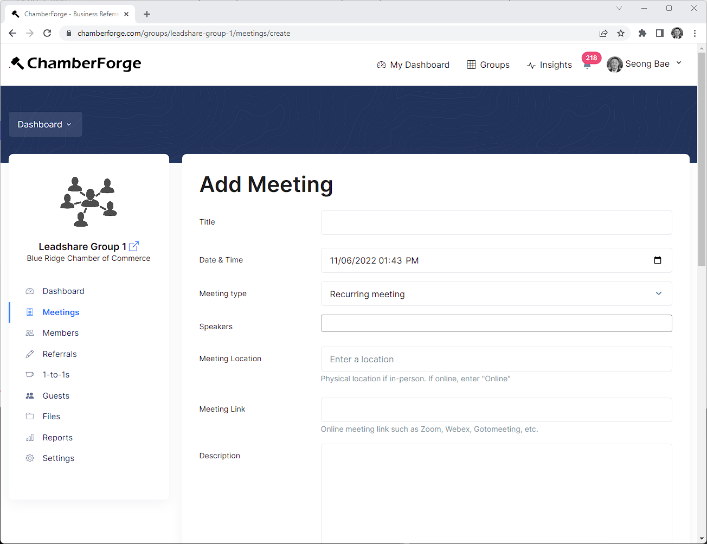Select the Meetings sidebar icon

click(x=30, y=312)
